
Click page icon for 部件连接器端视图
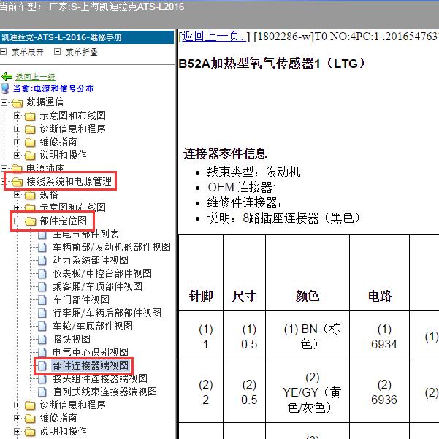pyautogui.click(x=42, y=366)
